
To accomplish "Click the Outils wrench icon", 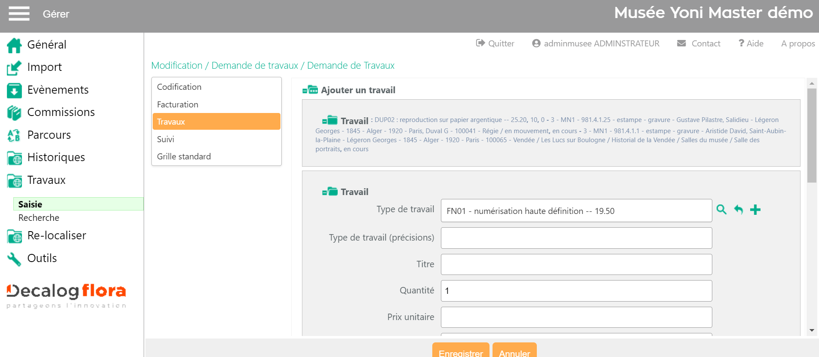I will (14, 259).
